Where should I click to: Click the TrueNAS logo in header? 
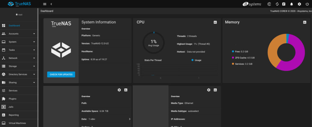[19, 4]
